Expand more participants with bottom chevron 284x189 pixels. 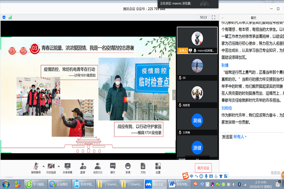197,159
